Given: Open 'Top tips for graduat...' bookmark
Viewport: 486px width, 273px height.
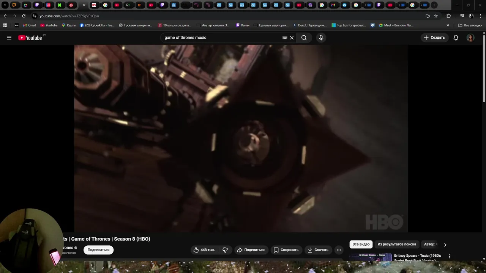Looking at the screenshot, I should click(x=349, y=25).
